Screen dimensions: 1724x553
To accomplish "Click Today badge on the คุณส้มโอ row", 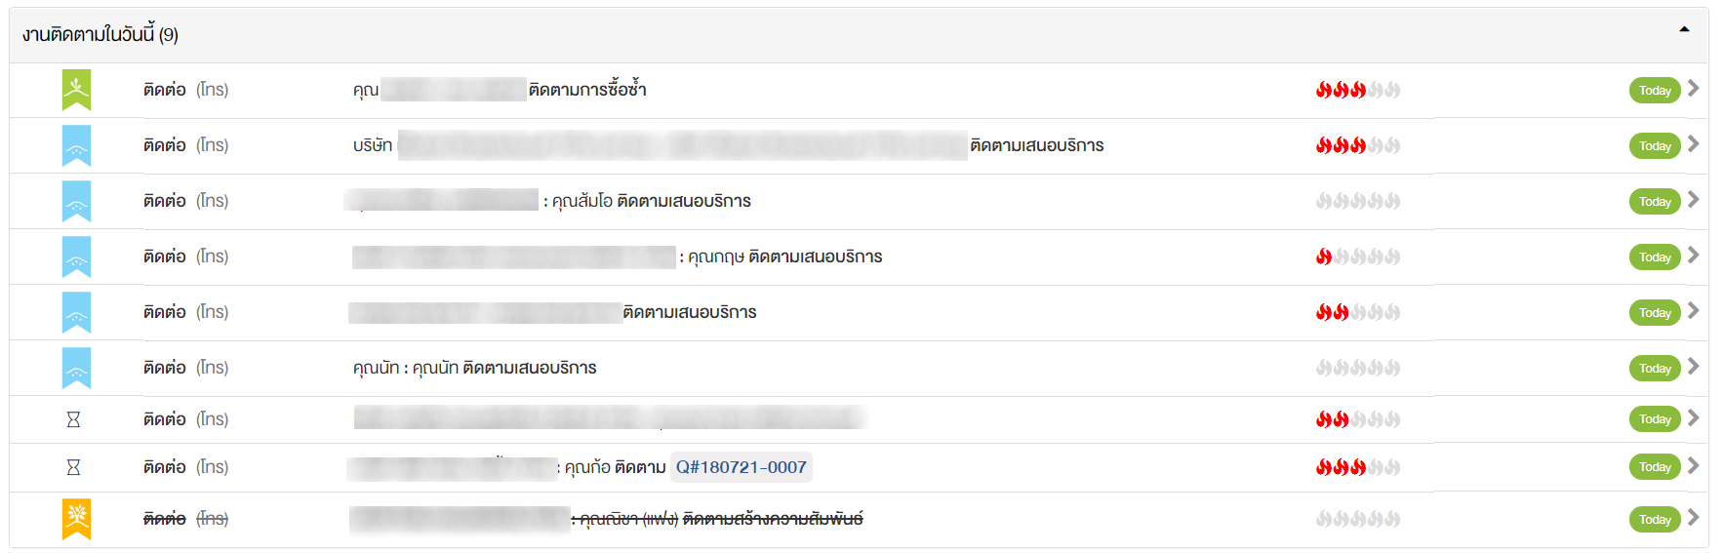I will pos(1654,202).
